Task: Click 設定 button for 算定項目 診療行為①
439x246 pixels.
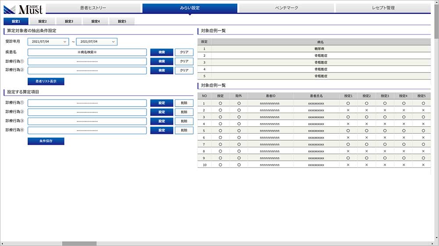Action: click(161, 103)
